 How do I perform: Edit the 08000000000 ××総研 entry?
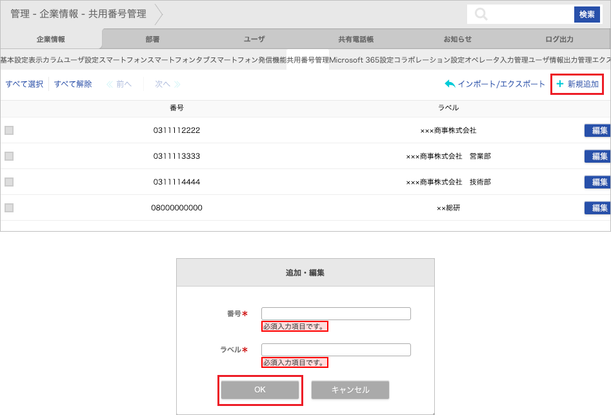[597, 208]
